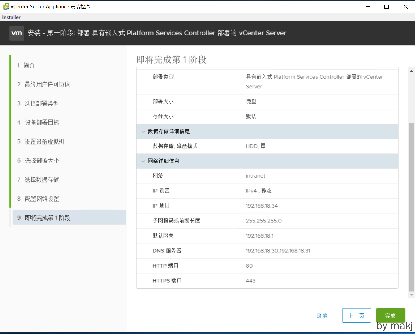Click the 完成 button to finish

click(390, 315)
